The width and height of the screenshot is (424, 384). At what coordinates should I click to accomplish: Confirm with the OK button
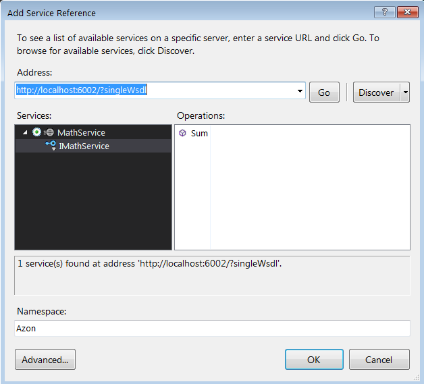314,360
